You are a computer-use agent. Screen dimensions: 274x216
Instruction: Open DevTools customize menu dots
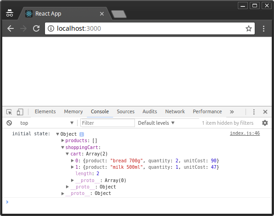(x=254, y=112)
